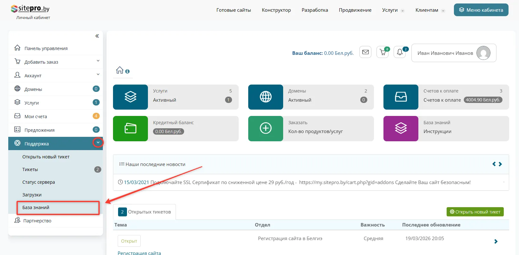519x255 pixels.
Task: Click the notifications bell icon
Action: tap(400, 52)
